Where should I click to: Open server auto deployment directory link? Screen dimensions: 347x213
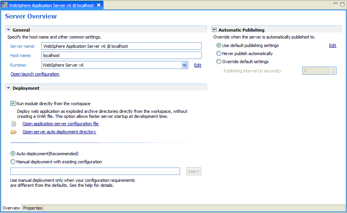tap(59, 132)
